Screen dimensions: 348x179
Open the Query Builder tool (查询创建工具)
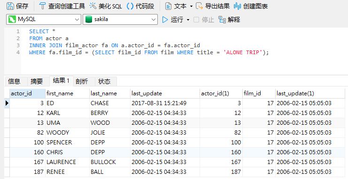tap(62, 6)
